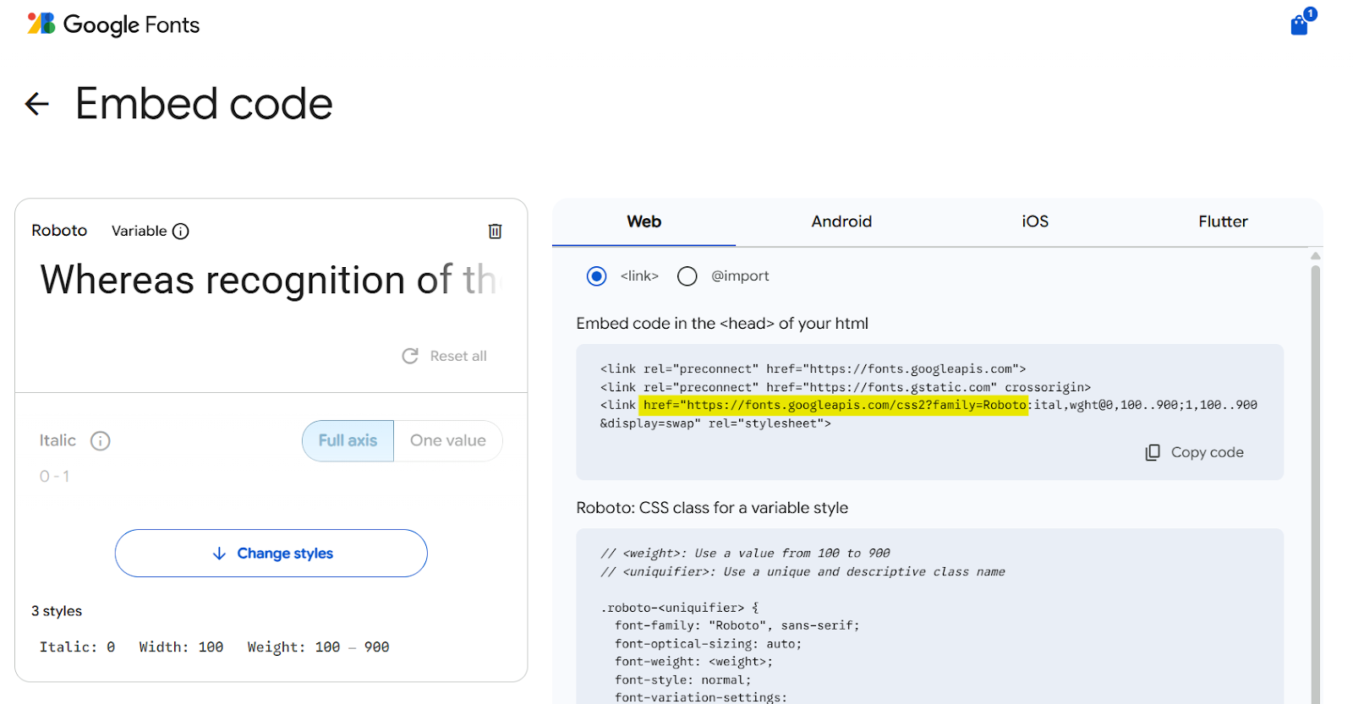1353x704 pixels.
Task: Click the Italic axis label
Action: (58, 440)
